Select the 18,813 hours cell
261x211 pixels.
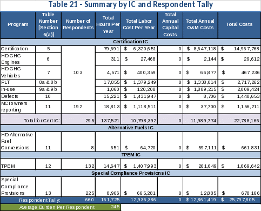pos(108,107)
